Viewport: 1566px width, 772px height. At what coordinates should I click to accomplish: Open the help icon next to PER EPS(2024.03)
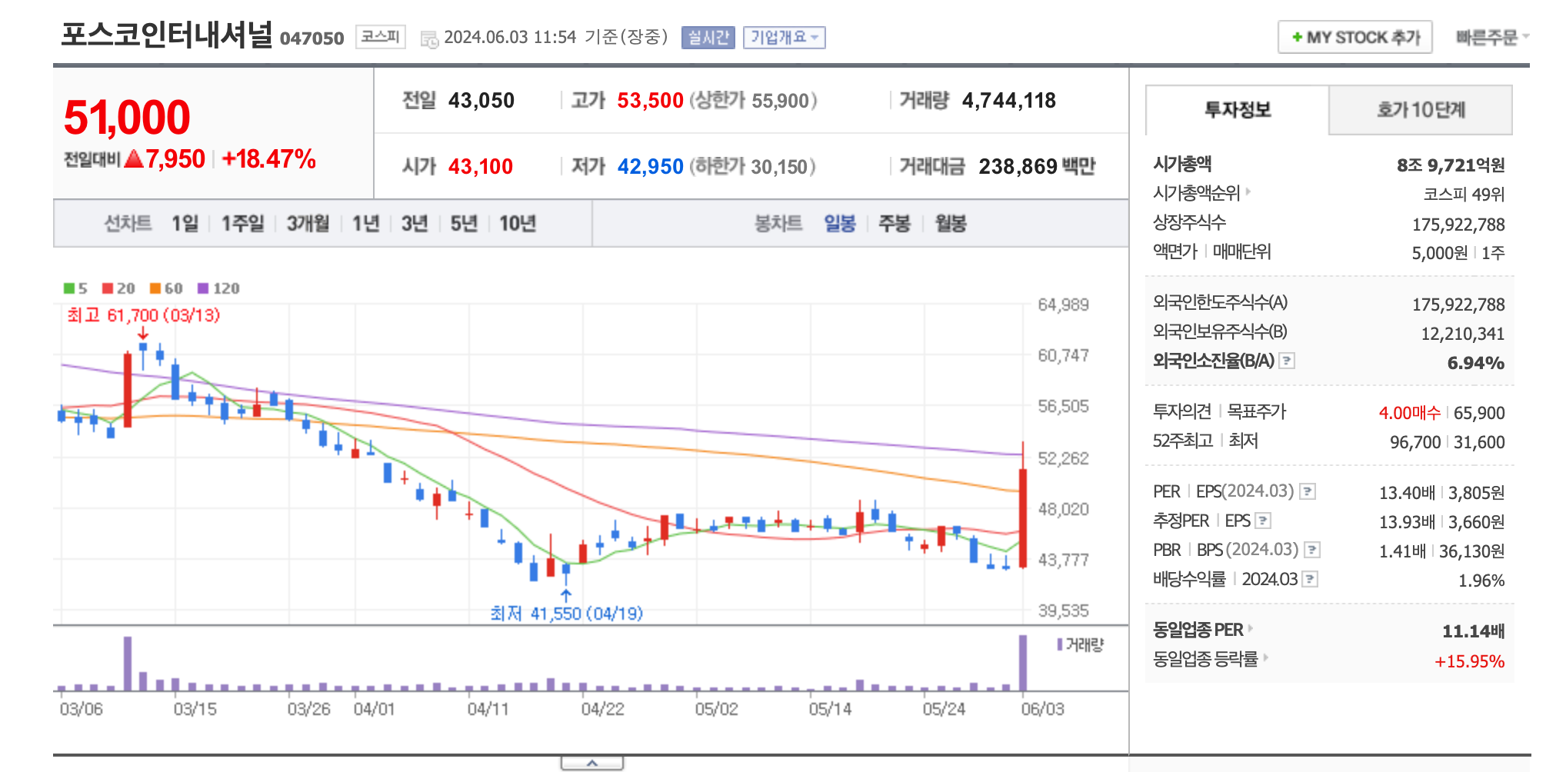(1308, 491)
